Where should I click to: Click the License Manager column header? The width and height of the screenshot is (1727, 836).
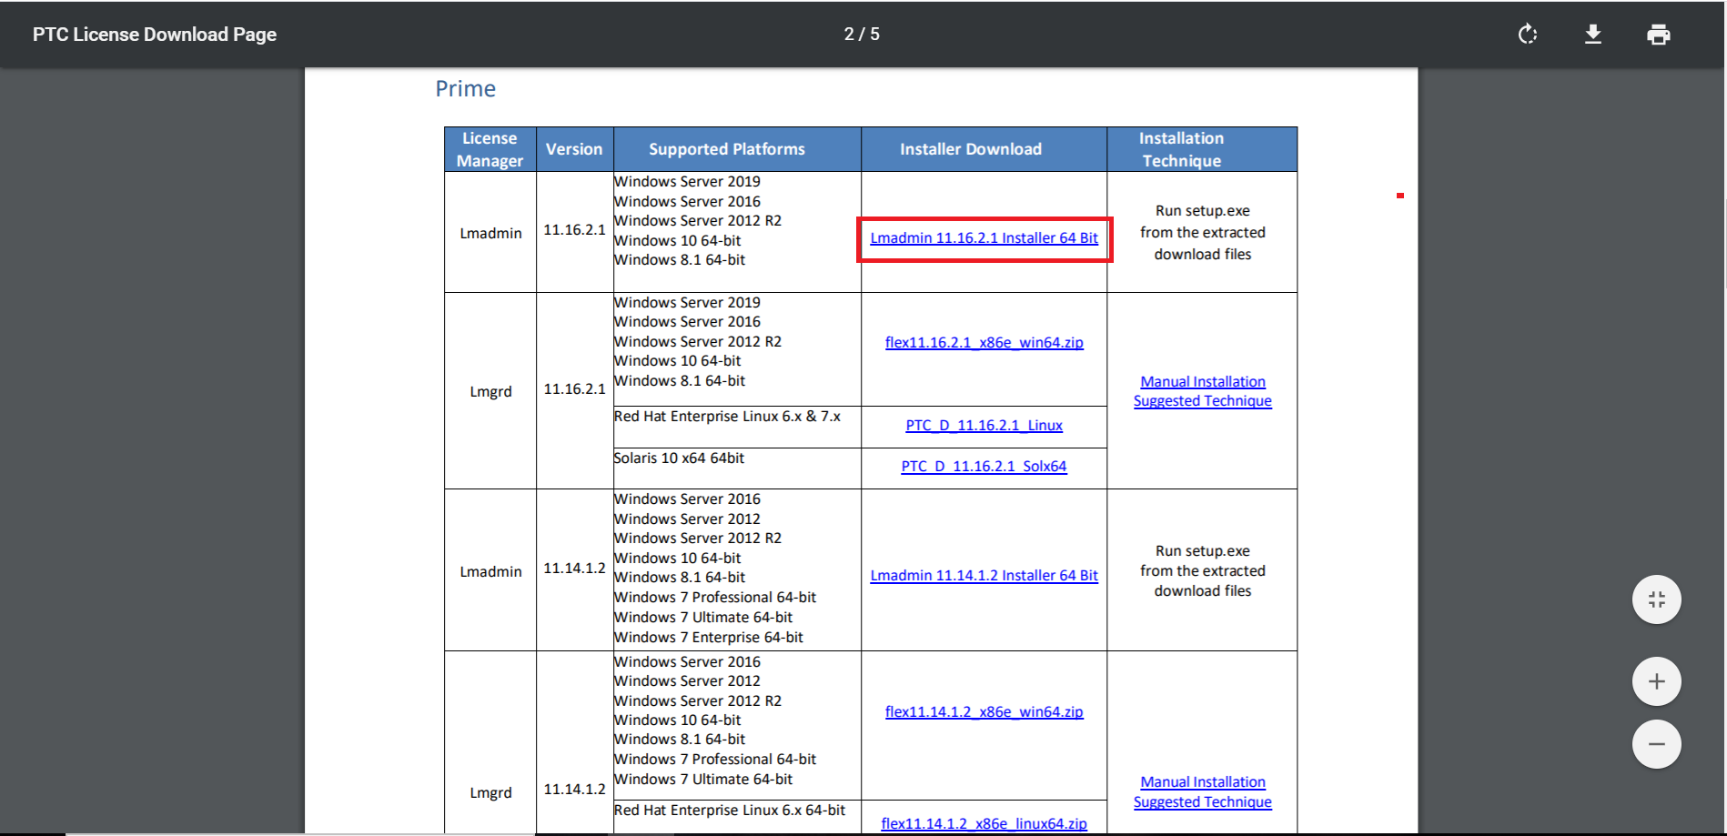(490, 149)
